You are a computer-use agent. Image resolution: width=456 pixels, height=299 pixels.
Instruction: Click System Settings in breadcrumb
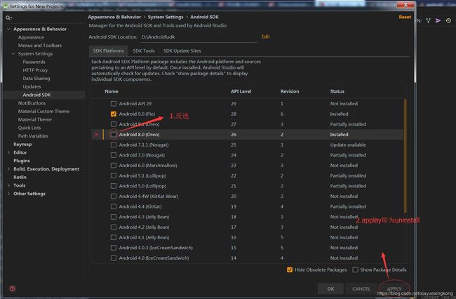click(166, 17)
